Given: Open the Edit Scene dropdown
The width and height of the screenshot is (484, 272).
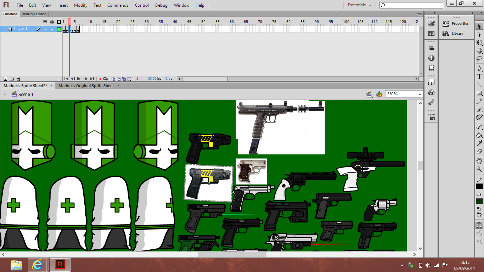Looking at the screenshot, I should pyautogui.click(x=369, y=95).
